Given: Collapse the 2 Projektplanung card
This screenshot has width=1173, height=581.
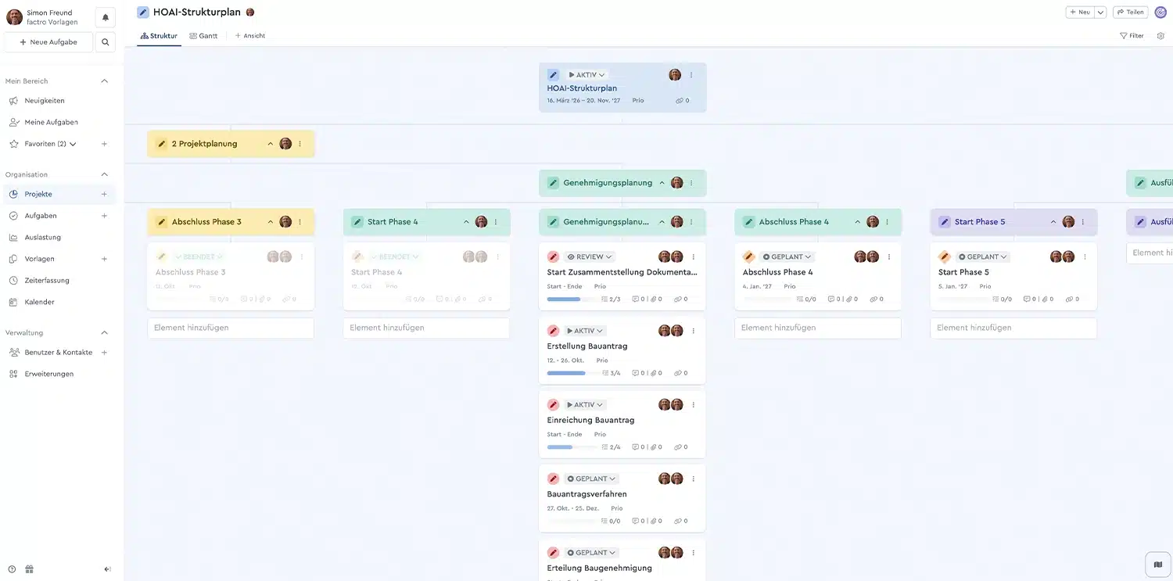Looking at the screenshot, I should pos(271,144).
